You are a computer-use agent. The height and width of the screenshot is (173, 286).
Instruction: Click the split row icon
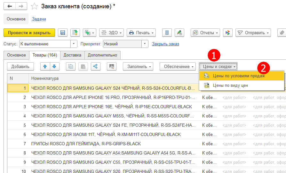tap(95, 66)
